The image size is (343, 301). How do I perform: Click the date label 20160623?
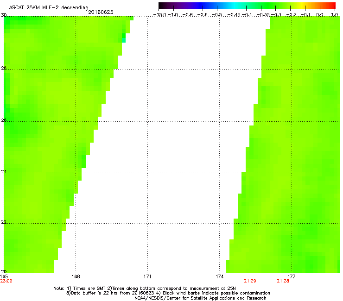(101, 12)
